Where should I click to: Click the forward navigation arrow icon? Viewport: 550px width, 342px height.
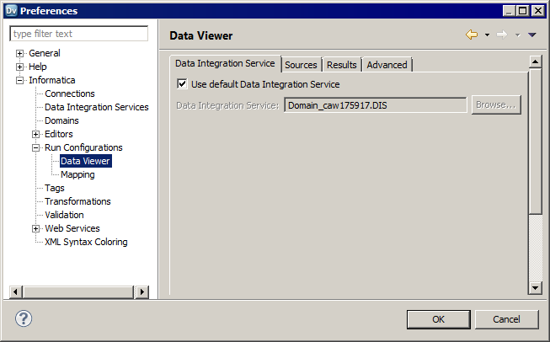pyautogui.click(x=503, y=35)
